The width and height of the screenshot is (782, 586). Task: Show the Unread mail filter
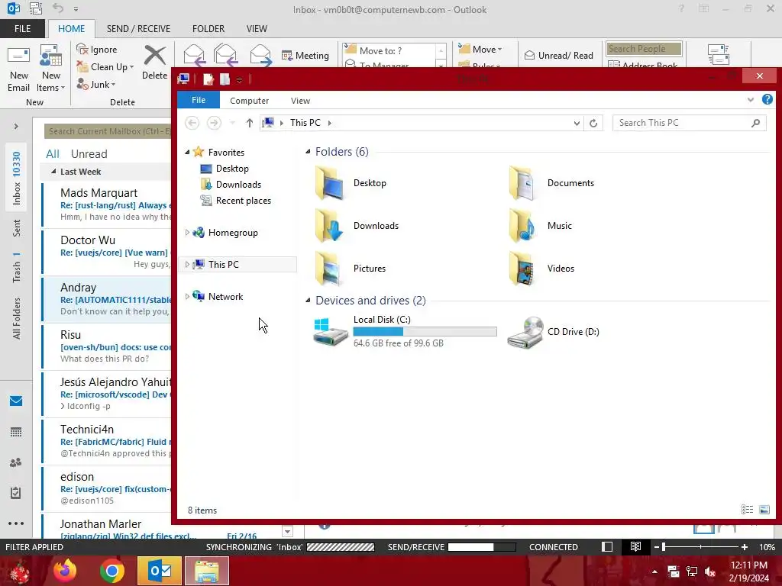[89, 154]
